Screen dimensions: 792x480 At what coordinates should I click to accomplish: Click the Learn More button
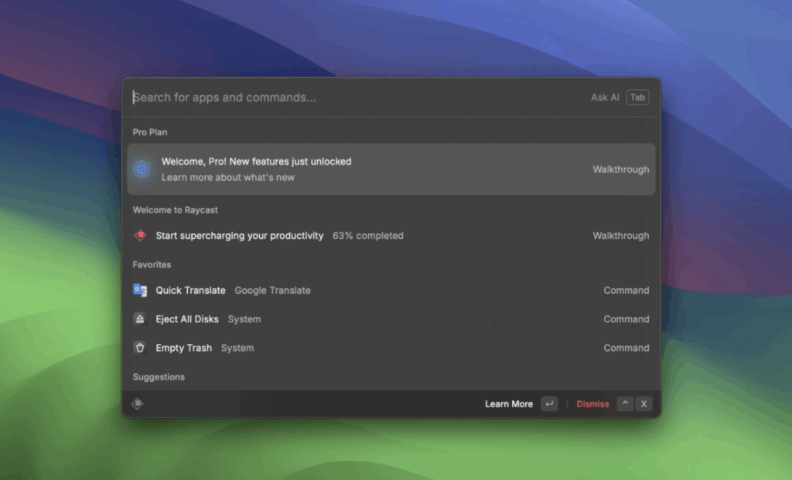coord(509,403)
